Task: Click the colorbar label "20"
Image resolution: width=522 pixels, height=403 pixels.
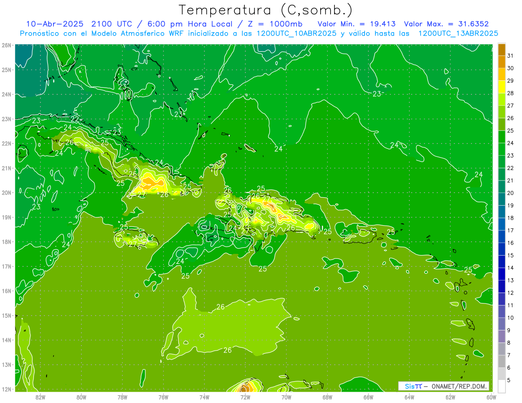Action: [510, 193]
